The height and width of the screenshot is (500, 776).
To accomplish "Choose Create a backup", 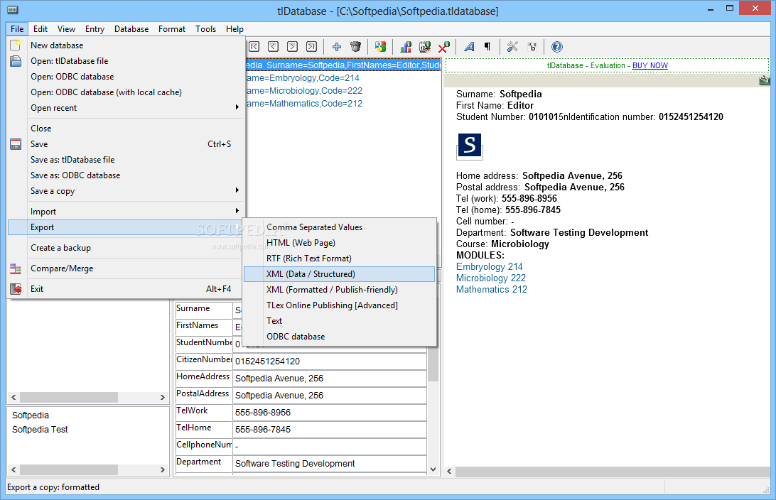I will 126,248.
